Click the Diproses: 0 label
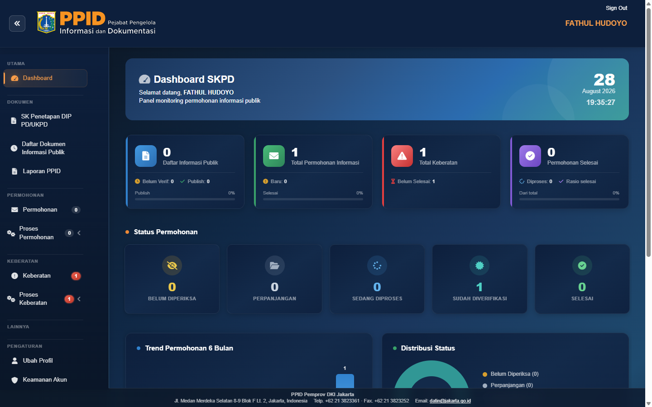Screen dimensions: 652x407 pos(539,181)
